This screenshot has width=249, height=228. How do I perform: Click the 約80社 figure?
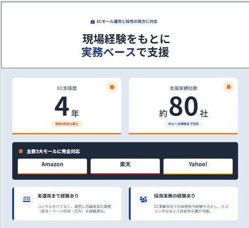pos(183,107)
